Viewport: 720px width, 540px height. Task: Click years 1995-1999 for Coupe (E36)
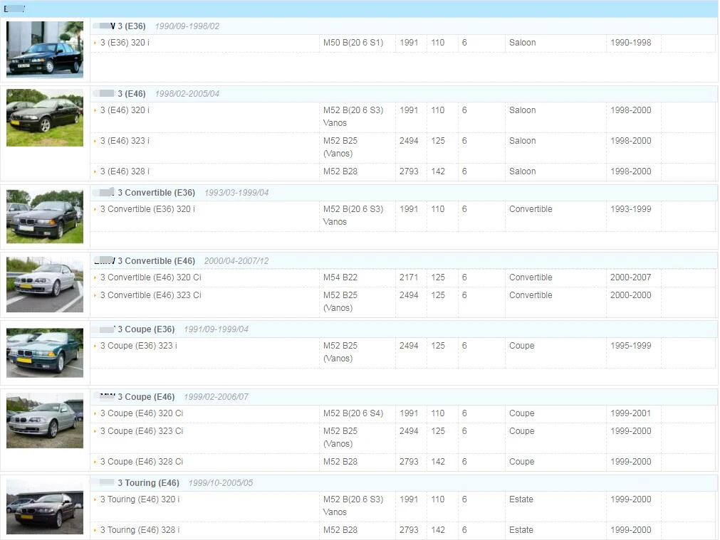631,346
